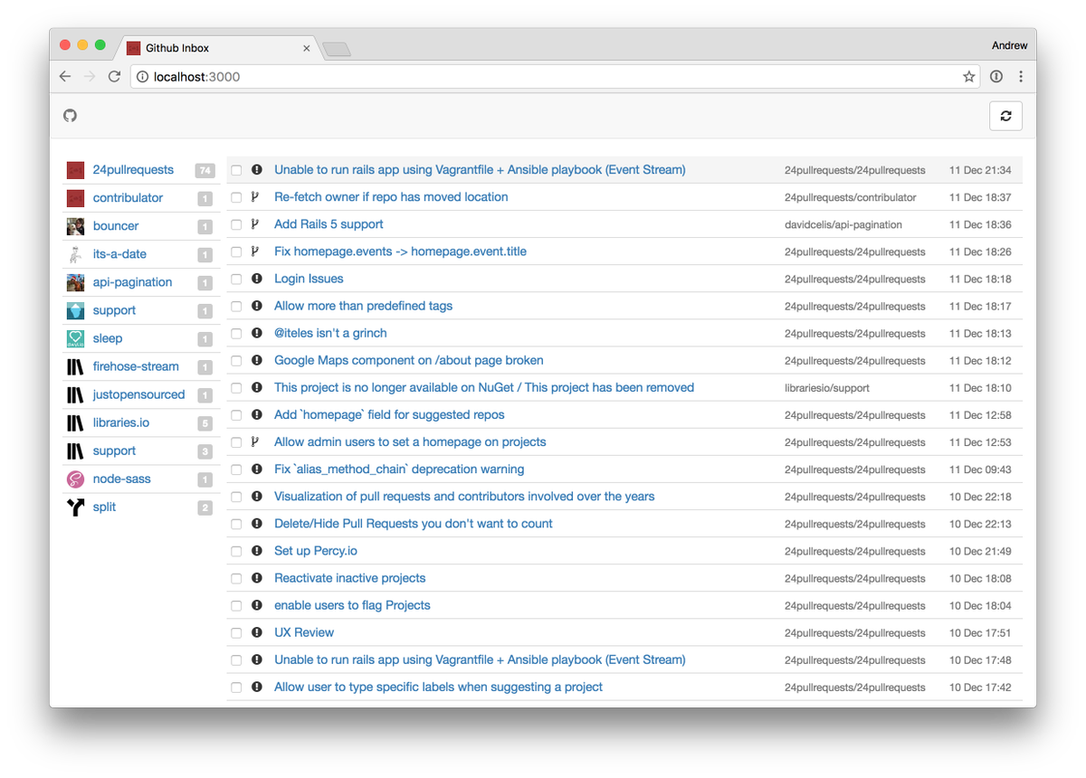Check box for Google Maps component row

(x=236, y=361)
